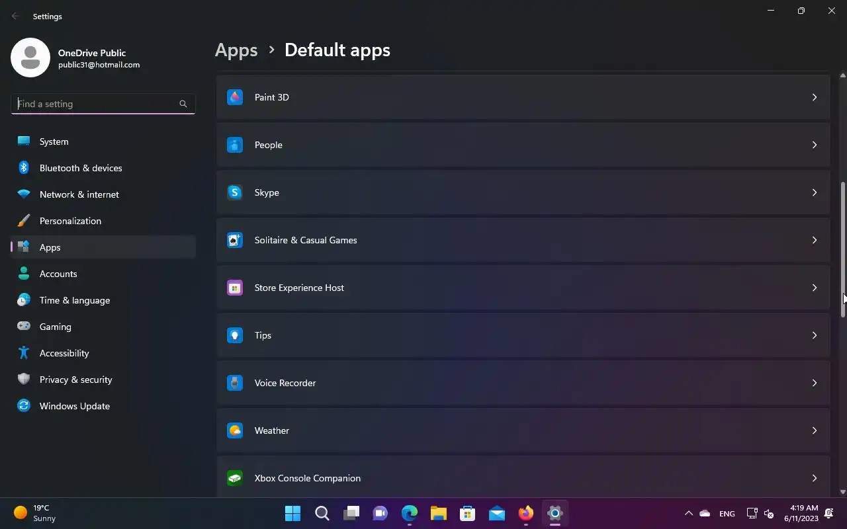Click the Default apps heading text
The height and width of the screenshot is (529, 847).
(x=337, y=50)
